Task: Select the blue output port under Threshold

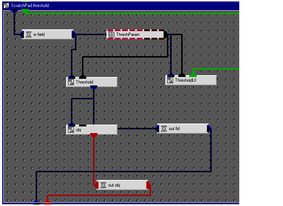Action: pyautogui.click(x=94, y=88)
